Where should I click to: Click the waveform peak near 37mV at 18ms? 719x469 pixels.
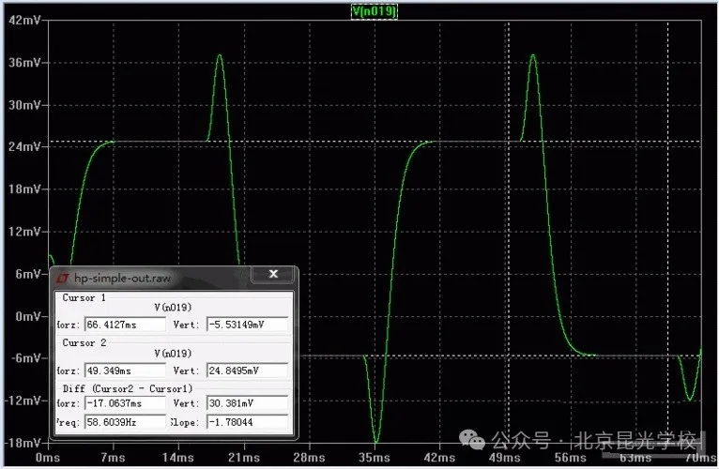[x=220, y=55]
